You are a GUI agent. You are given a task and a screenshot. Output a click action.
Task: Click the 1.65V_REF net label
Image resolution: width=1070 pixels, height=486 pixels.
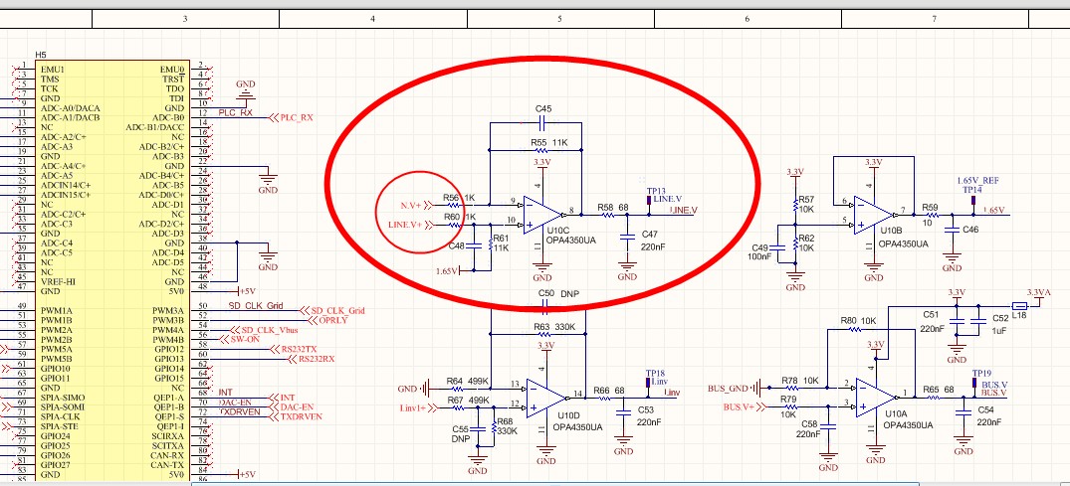[x=977, y=181]
